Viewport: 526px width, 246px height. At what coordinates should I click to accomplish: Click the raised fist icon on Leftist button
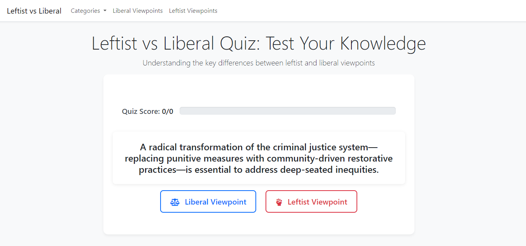tap(279, 202)
